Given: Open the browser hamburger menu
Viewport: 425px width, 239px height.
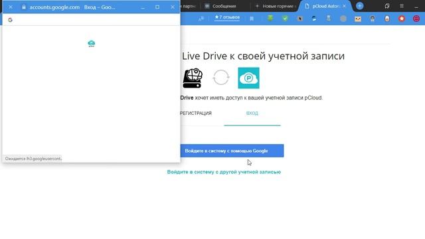Looking at the screenshot, I should pyautogui.click(x=402, y=6).
